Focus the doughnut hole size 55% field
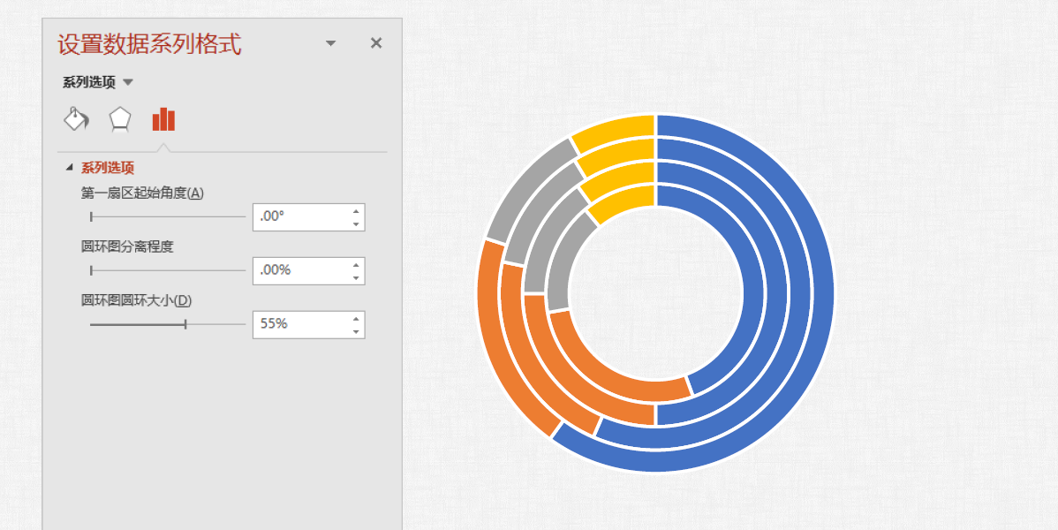1058x530 pixels. click(300, 324)
